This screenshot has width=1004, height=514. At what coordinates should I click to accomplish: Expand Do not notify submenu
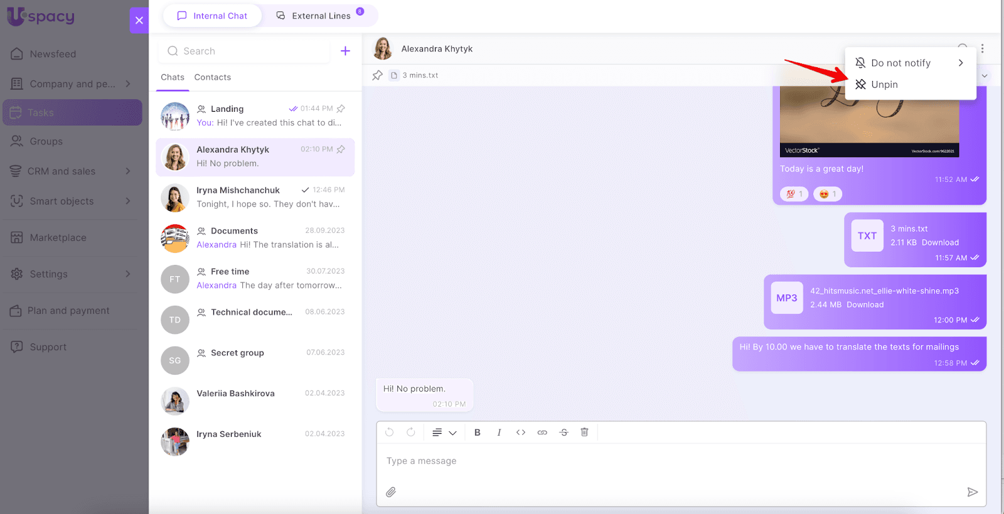960,63
